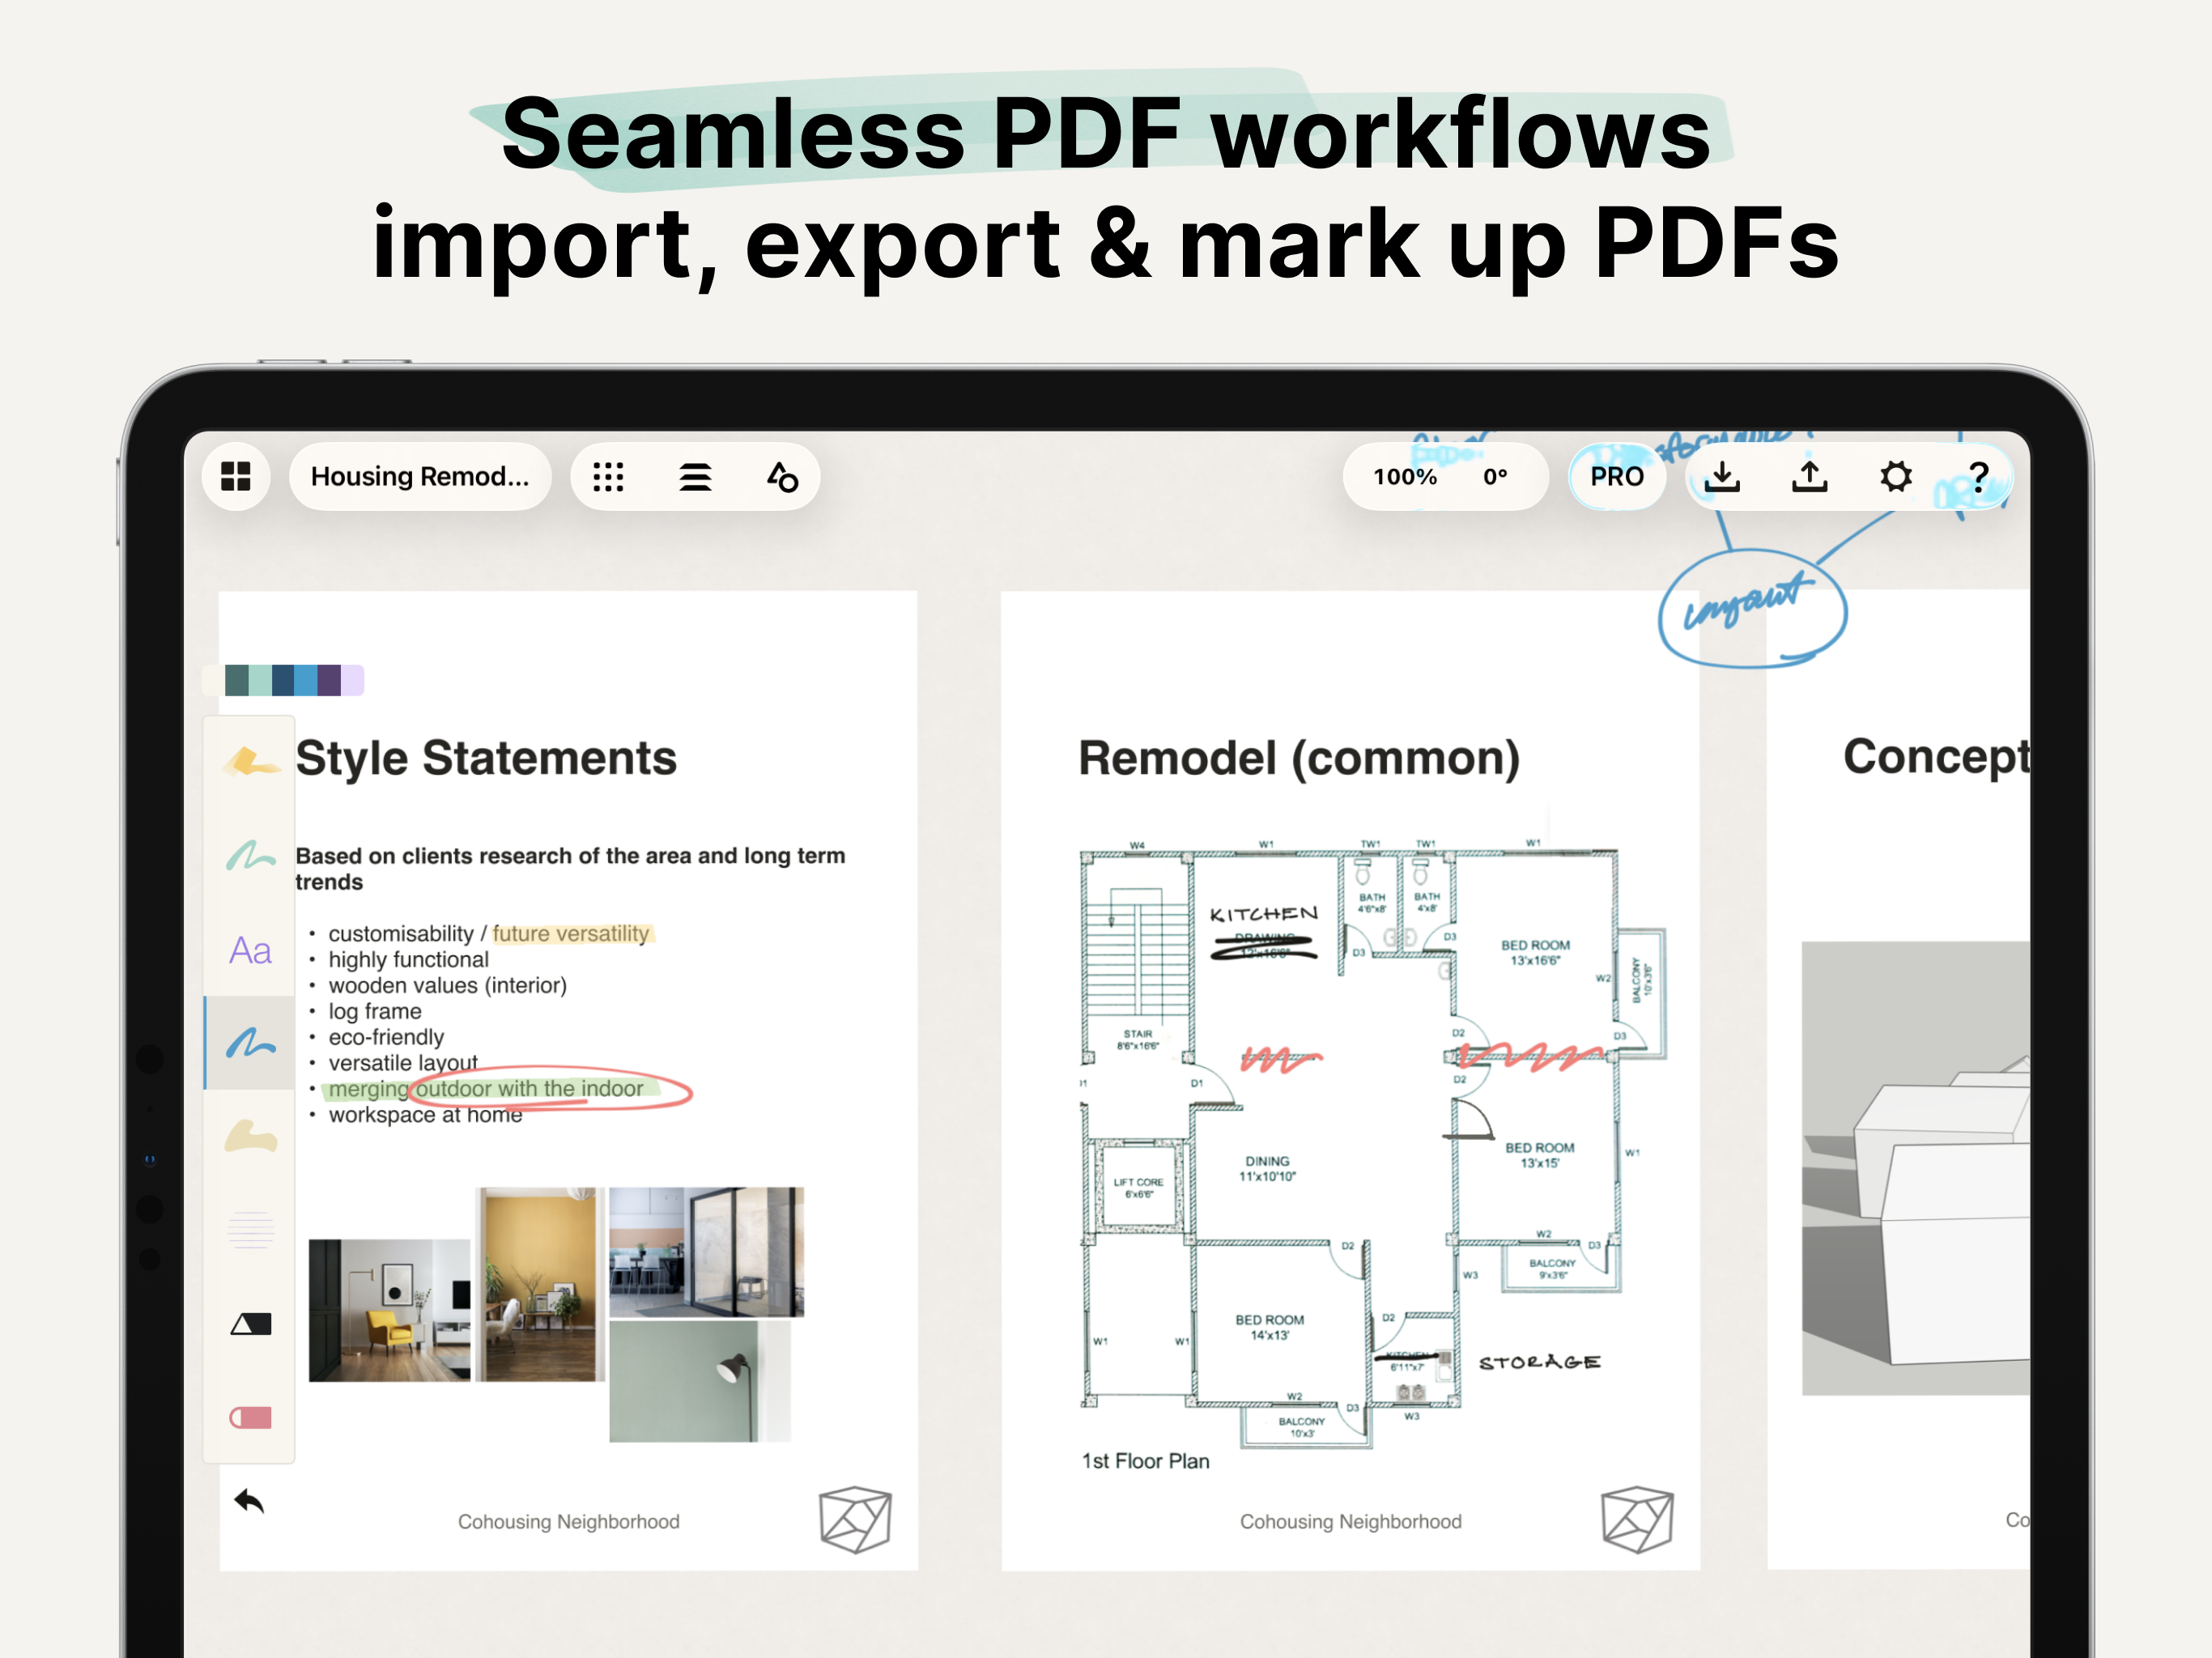Pick the light blue palette swatch
The height and width of the screenshot is (1658, 2212).
[306, 680]
